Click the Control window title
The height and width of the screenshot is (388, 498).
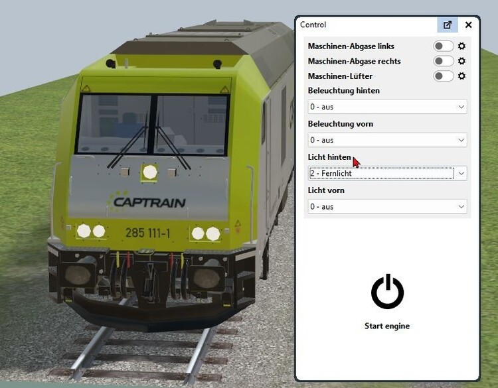click(313, 25)
